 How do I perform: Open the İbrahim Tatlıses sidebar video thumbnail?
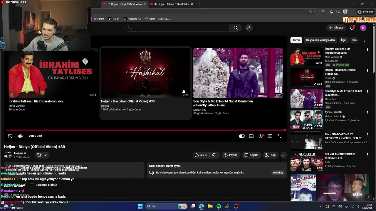(x=307, y=56)
